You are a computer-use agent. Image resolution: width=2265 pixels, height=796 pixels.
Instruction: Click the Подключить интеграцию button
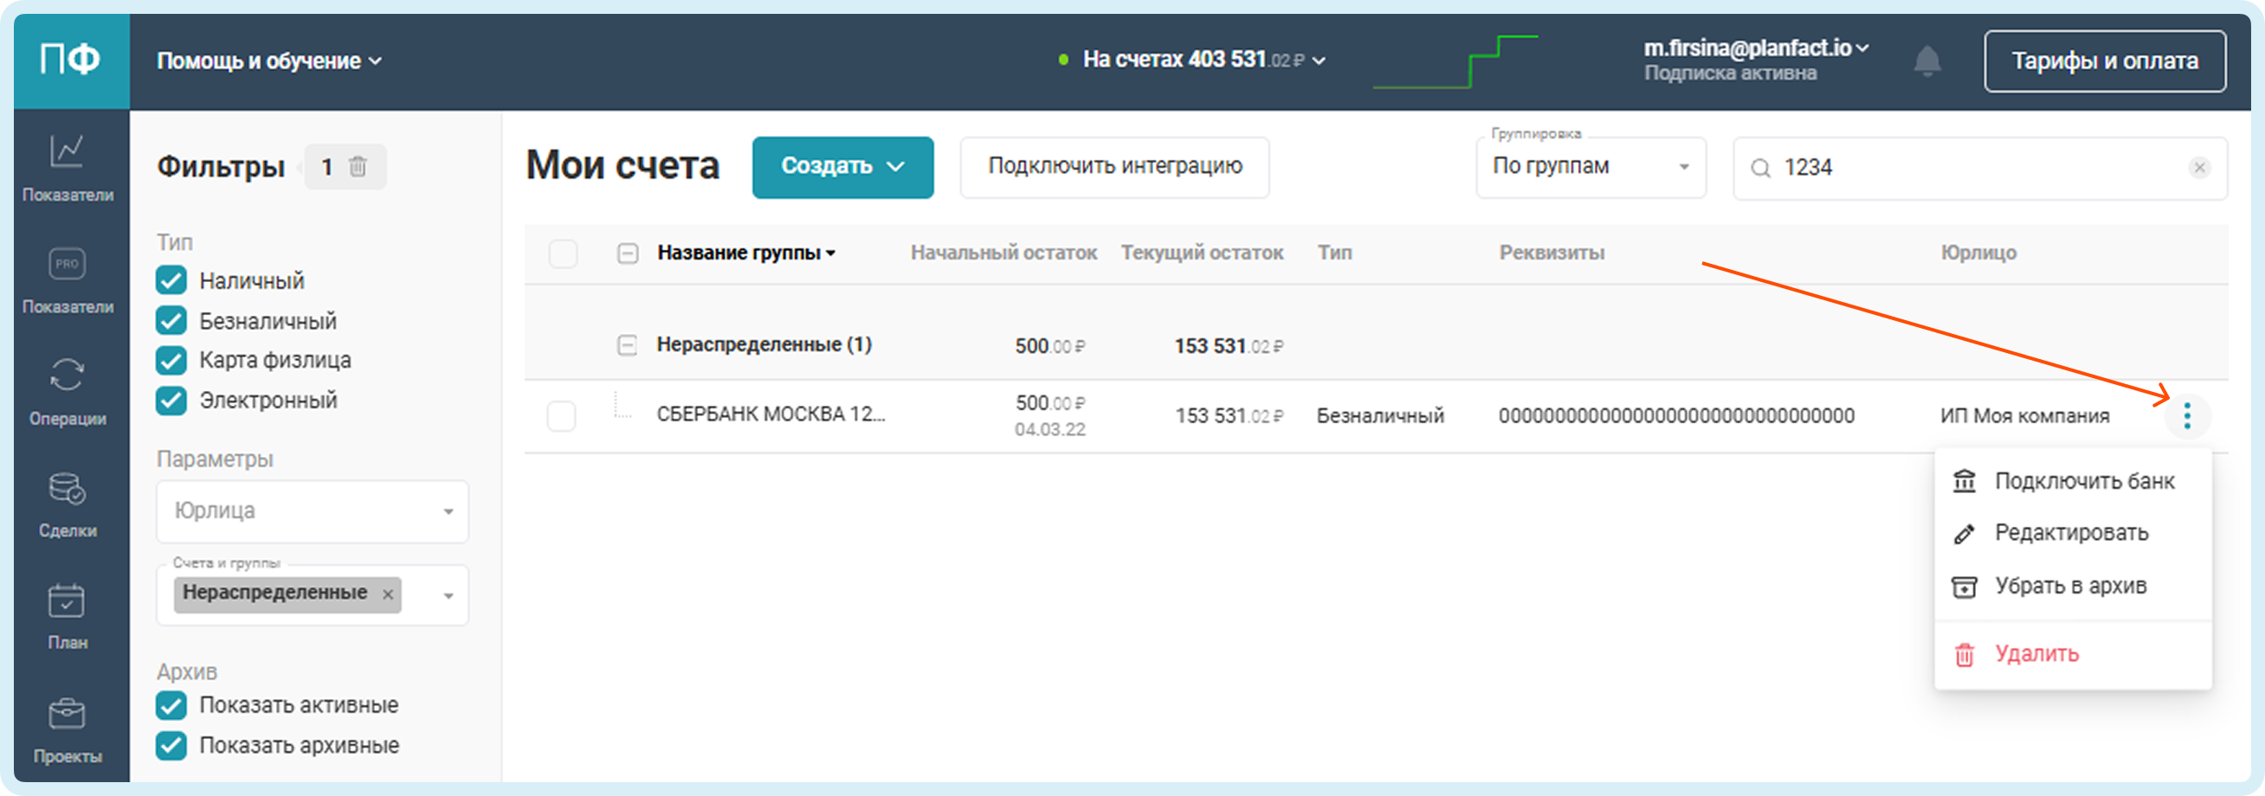pyautogui.click(x=1114, y=167)
